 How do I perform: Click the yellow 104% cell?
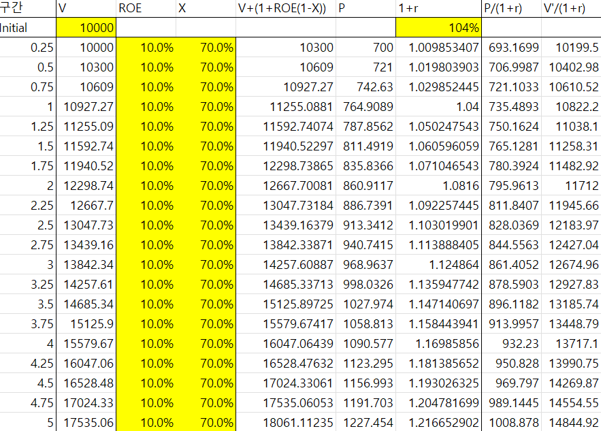(x=438, y=28)
